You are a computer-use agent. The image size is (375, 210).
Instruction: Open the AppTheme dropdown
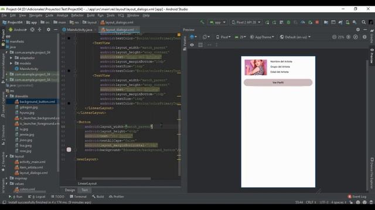pos(262,37)
